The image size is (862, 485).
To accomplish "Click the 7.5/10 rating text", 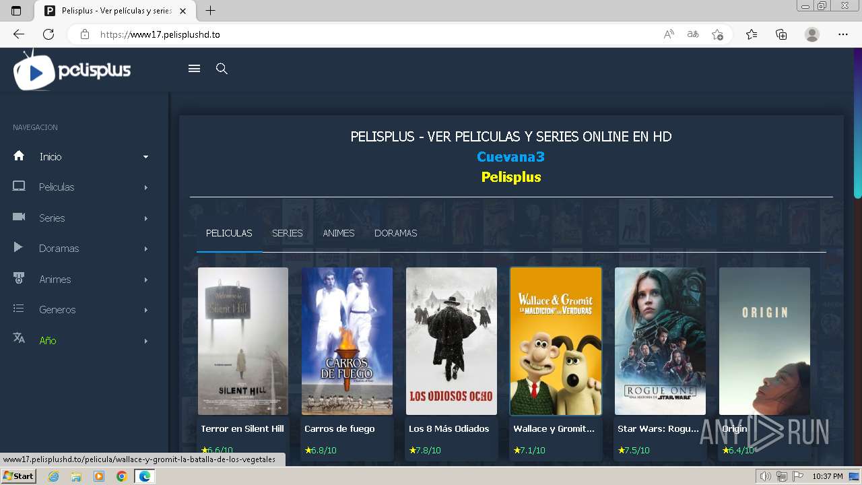I will (x=637, y=450).
